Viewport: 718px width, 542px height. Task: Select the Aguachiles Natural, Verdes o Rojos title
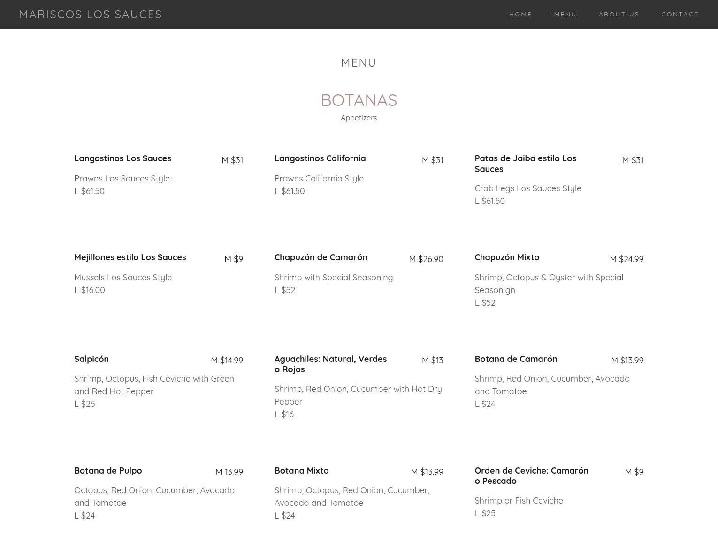[330, 364]
